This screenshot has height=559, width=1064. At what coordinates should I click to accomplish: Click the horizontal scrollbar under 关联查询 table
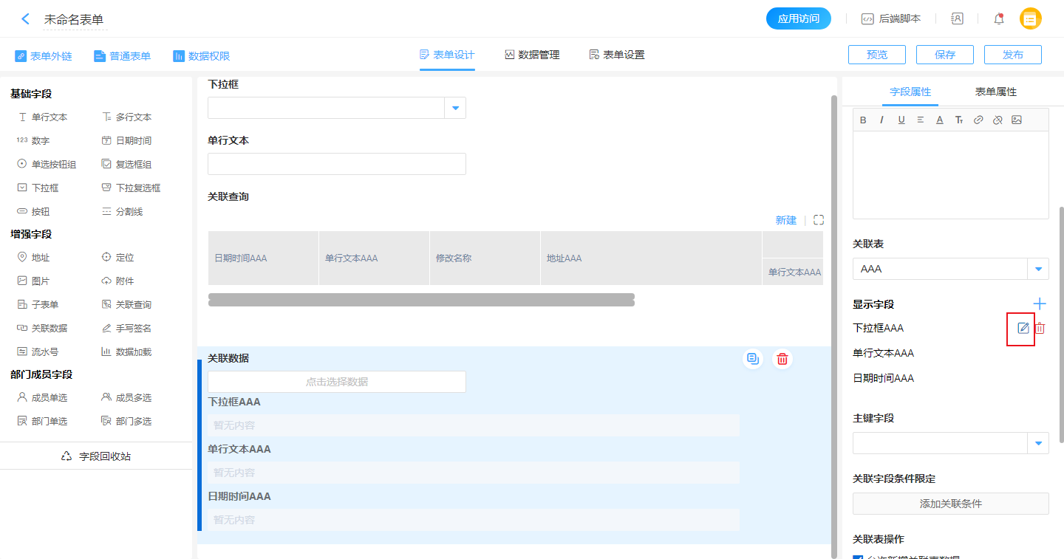click(x=421, y=299)
